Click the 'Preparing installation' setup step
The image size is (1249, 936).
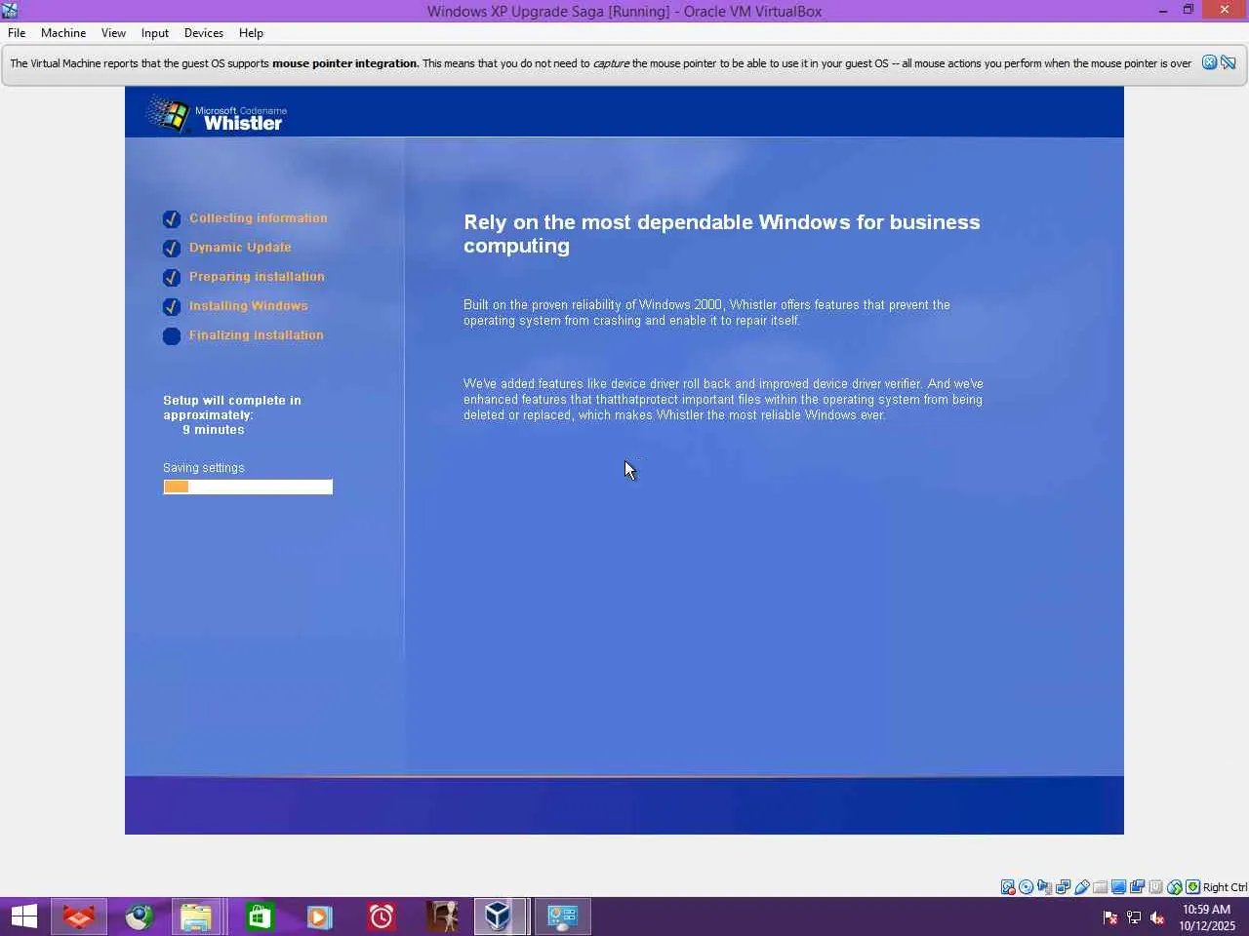click(x=257, y=277)
